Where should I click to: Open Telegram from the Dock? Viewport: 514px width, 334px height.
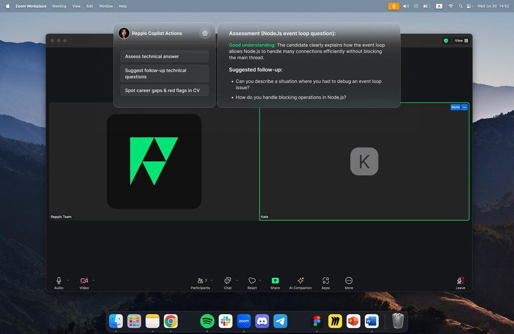click(x=281, y=321)
